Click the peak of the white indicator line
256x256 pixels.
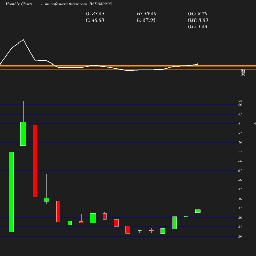pos(23,40)
